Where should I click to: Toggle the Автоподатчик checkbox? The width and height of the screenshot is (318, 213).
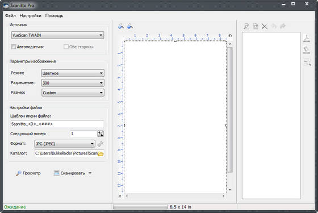(14, 47)
